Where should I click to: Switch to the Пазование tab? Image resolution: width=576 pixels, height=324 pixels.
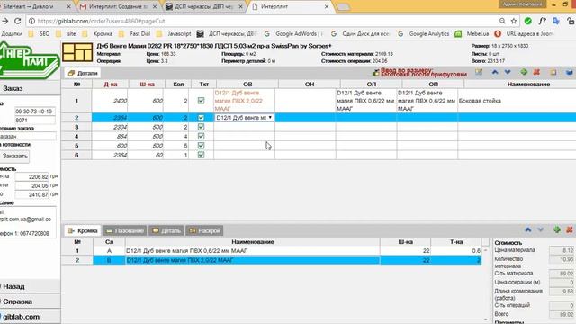point(125,230)
